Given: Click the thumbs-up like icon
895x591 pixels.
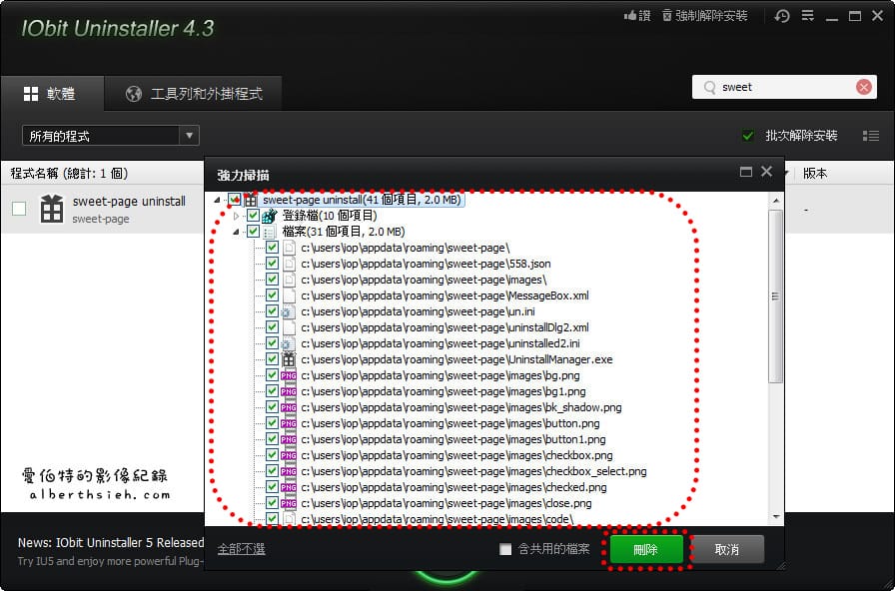Looking at the screenshot, I should point(630,15).
